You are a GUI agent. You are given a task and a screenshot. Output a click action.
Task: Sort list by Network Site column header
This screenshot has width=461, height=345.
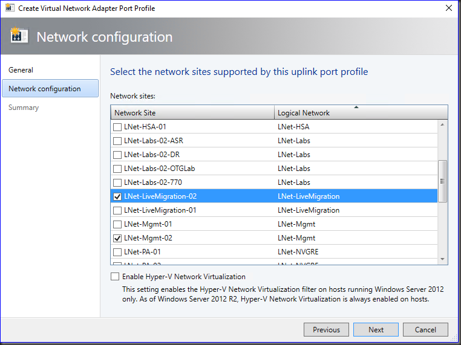(192, 113)
